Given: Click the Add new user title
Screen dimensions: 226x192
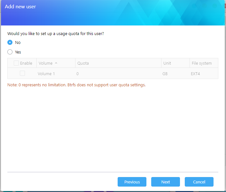Looking at the screenshot, I should pos(20,7).
